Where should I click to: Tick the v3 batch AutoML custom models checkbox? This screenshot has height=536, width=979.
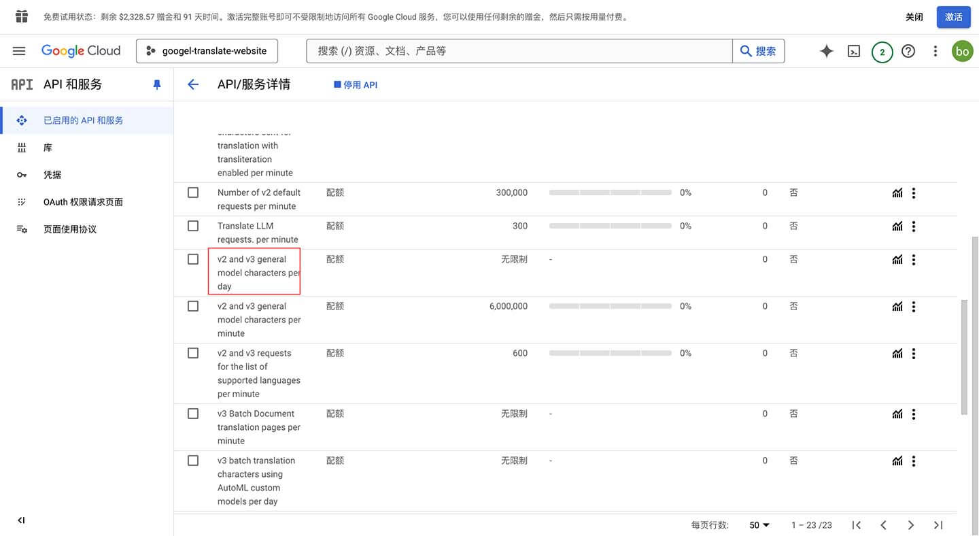[193, 460]
